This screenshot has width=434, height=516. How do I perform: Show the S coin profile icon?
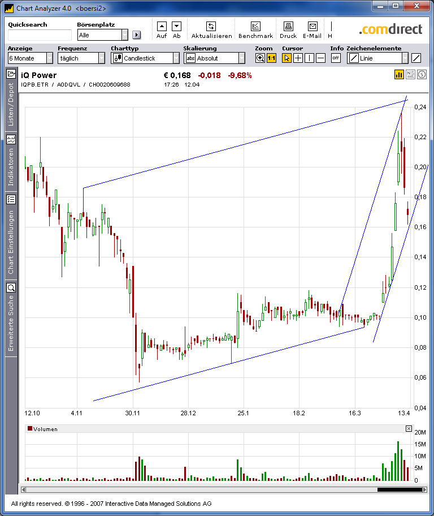coord(422,75)
